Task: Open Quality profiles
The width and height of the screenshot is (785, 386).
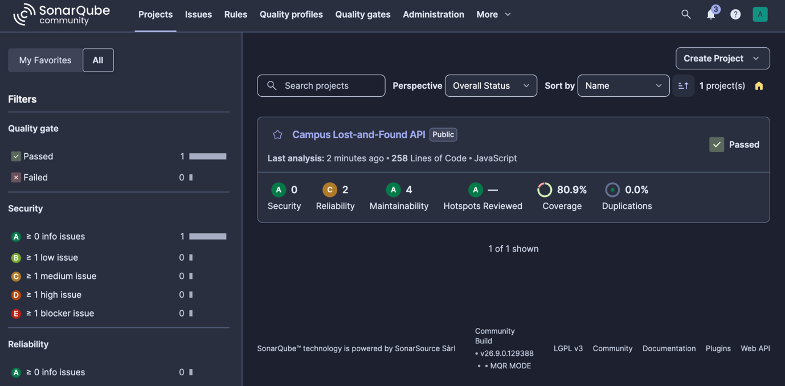Action: 291,14
